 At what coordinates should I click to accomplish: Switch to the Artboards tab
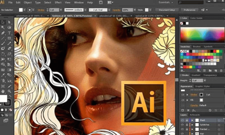(195, 115)
